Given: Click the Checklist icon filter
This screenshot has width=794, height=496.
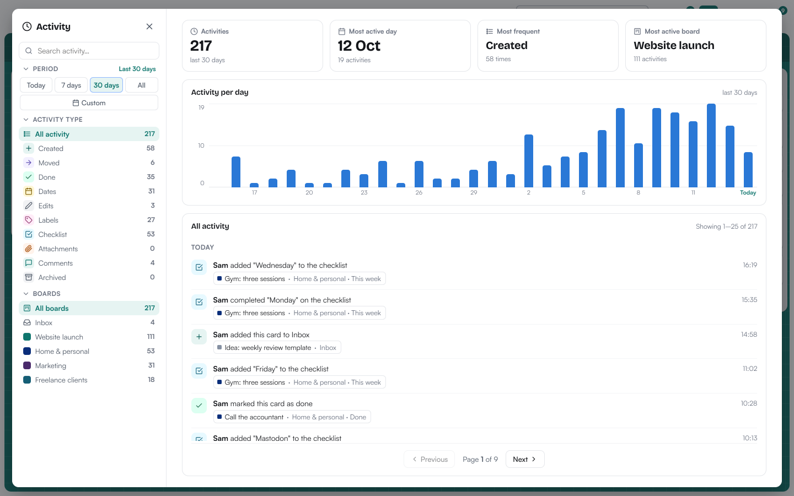Looking at the screenshot, I should tap(29, 234).
